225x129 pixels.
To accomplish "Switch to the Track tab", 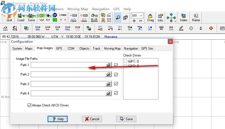I will pos(96,49).
